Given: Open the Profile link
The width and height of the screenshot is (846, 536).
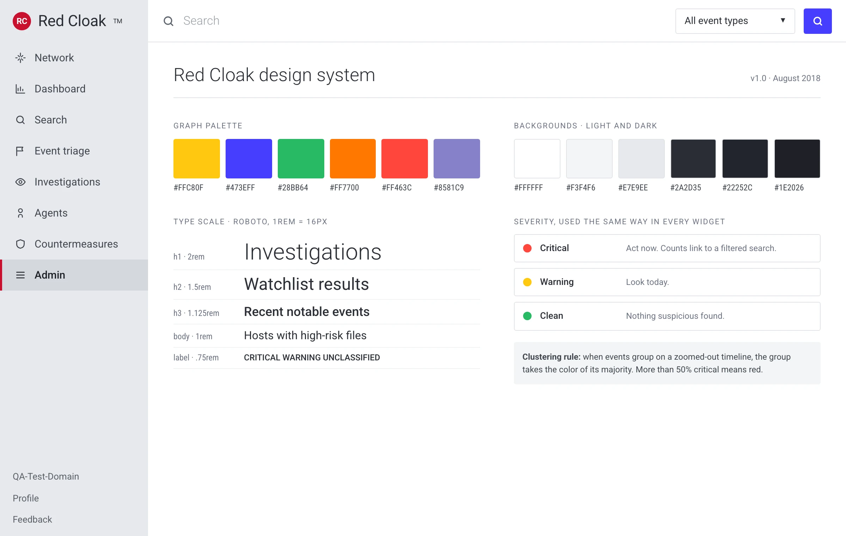Looking at the screenshot, I should click(26, 498).
